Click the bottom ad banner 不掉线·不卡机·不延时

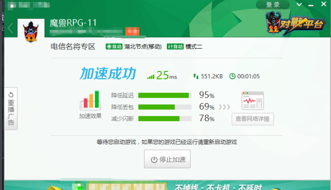(167, 185)
